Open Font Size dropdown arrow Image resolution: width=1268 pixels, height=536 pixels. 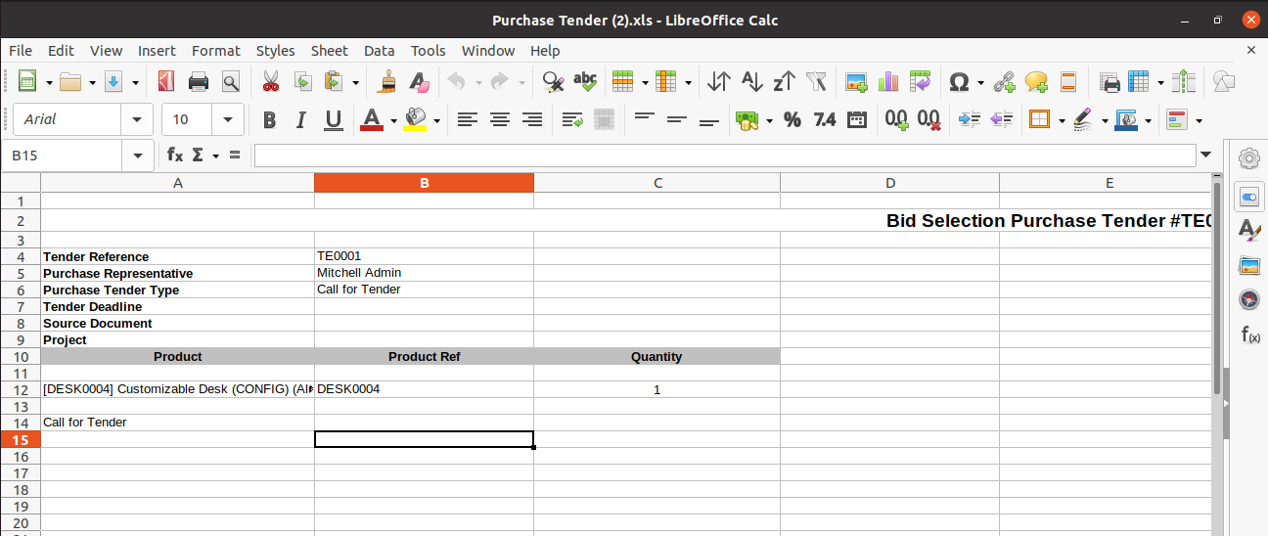coord(228,119)
